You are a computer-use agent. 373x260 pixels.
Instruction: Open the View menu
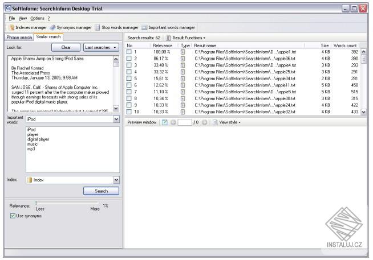point(23,18)
